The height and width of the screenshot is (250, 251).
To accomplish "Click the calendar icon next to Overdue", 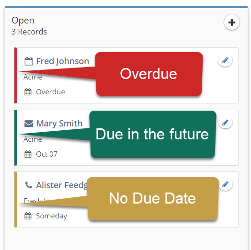I will point(28,92).
